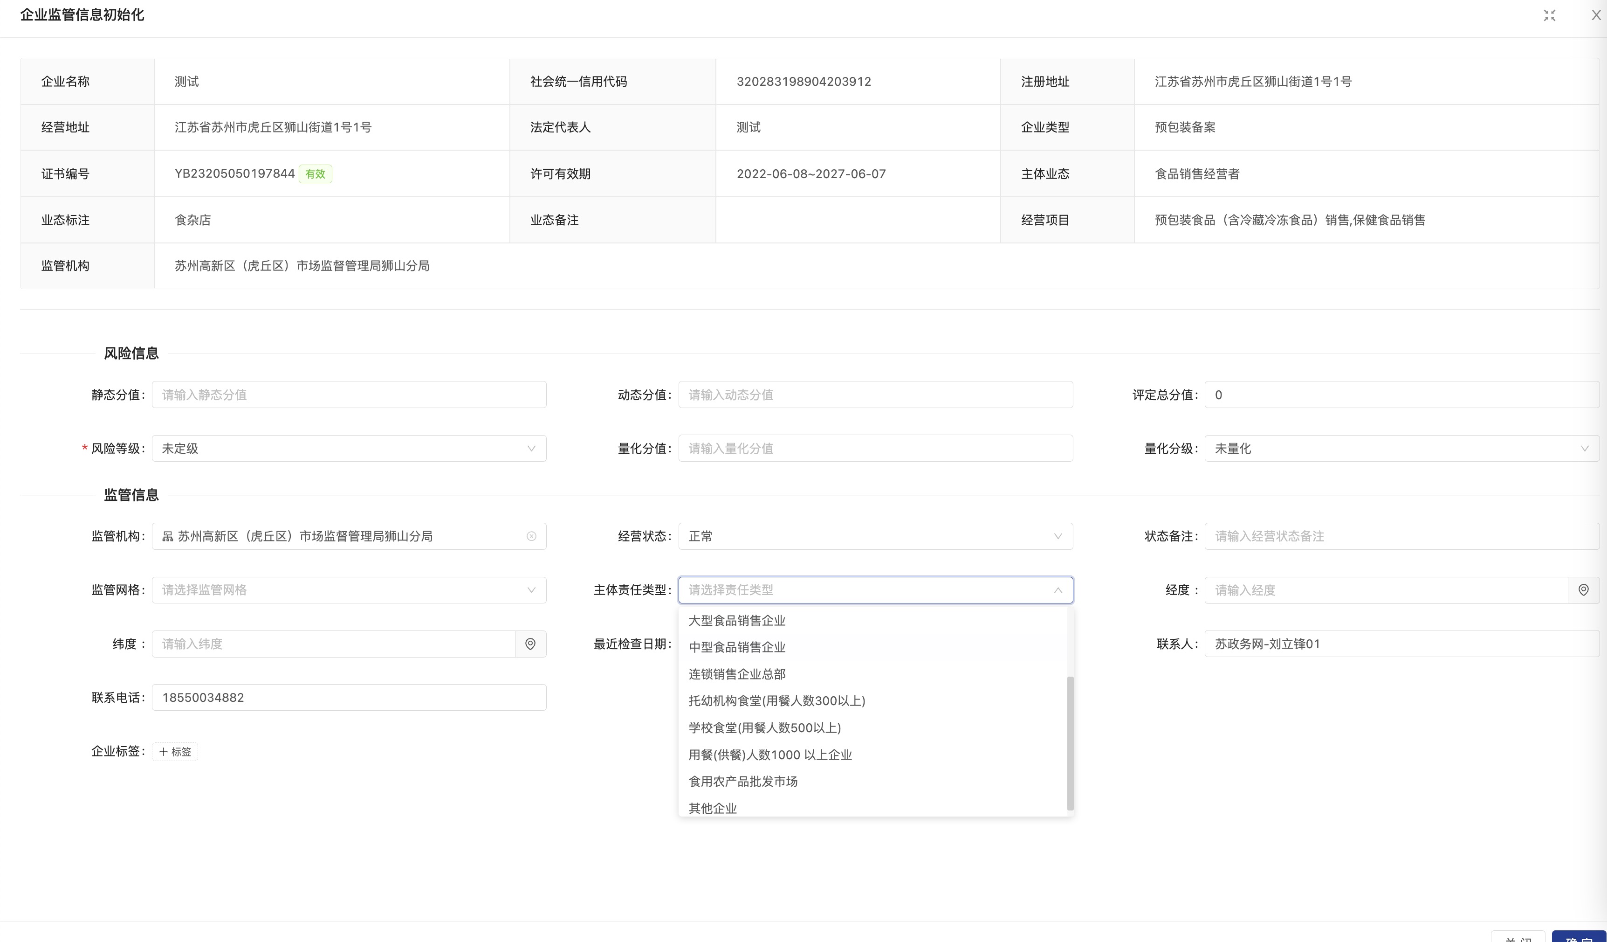This screenshot has width=1607, height=942.
Task: Clear the 监管机构 selection with the X icon
Action: click(x=531, y=537)
